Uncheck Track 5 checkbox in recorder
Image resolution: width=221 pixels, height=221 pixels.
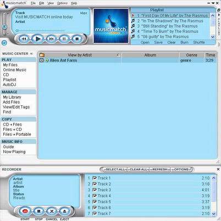click(x=95, y=202)
